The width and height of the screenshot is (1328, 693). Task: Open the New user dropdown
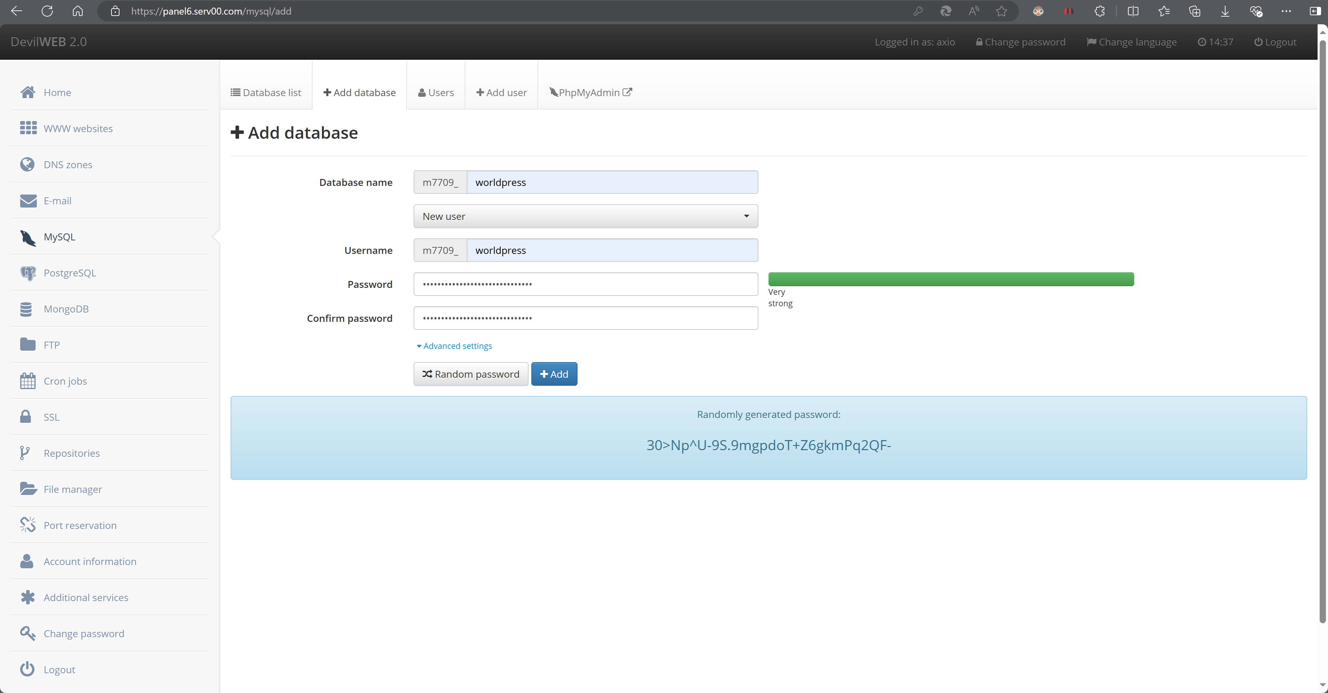tap(585, 216)
